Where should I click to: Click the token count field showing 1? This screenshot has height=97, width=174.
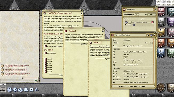coord(130,22)
